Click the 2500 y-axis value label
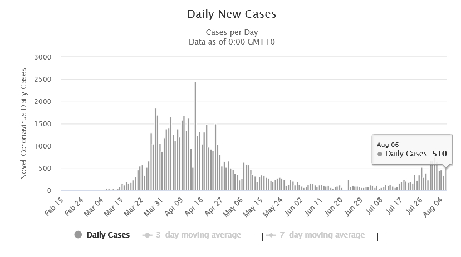Image resolution: width=461 pixels, height=257 pixels. pyautogui.click(x=43, y=80)
